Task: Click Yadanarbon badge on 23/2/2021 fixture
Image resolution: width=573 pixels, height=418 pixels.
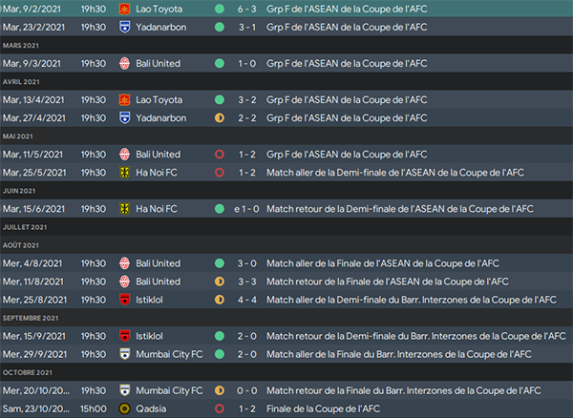Action: [x=124, y=27]
